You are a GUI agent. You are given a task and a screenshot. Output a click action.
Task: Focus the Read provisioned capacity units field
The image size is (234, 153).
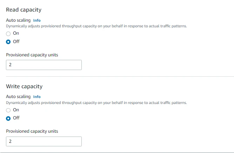(44, 65)
